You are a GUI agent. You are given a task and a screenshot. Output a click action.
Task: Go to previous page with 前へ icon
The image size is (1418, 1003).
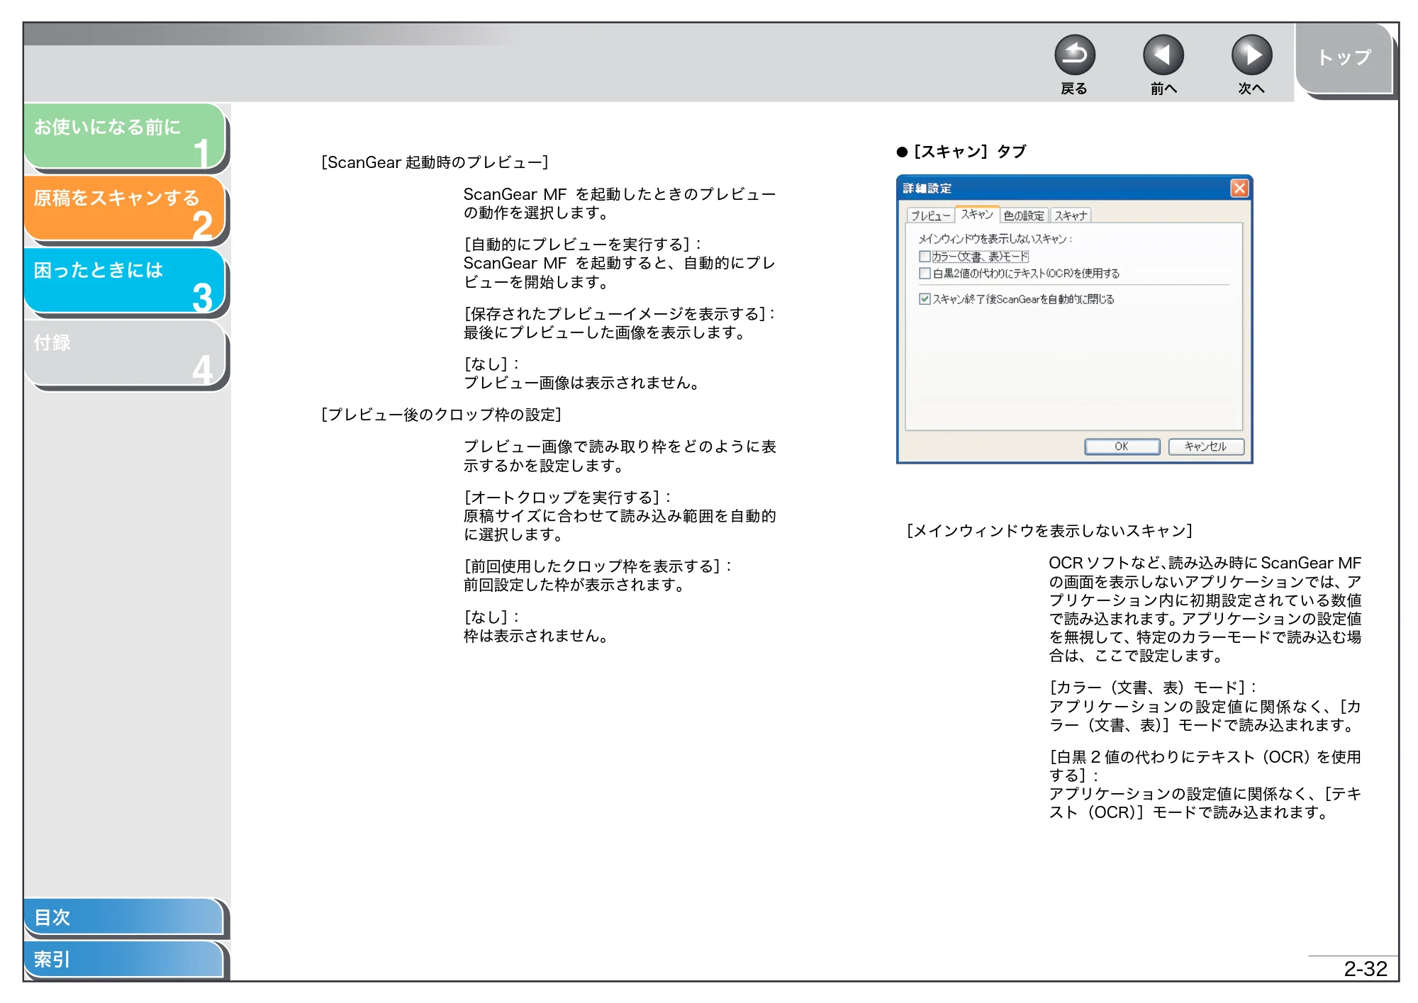tap(1163, 55)
